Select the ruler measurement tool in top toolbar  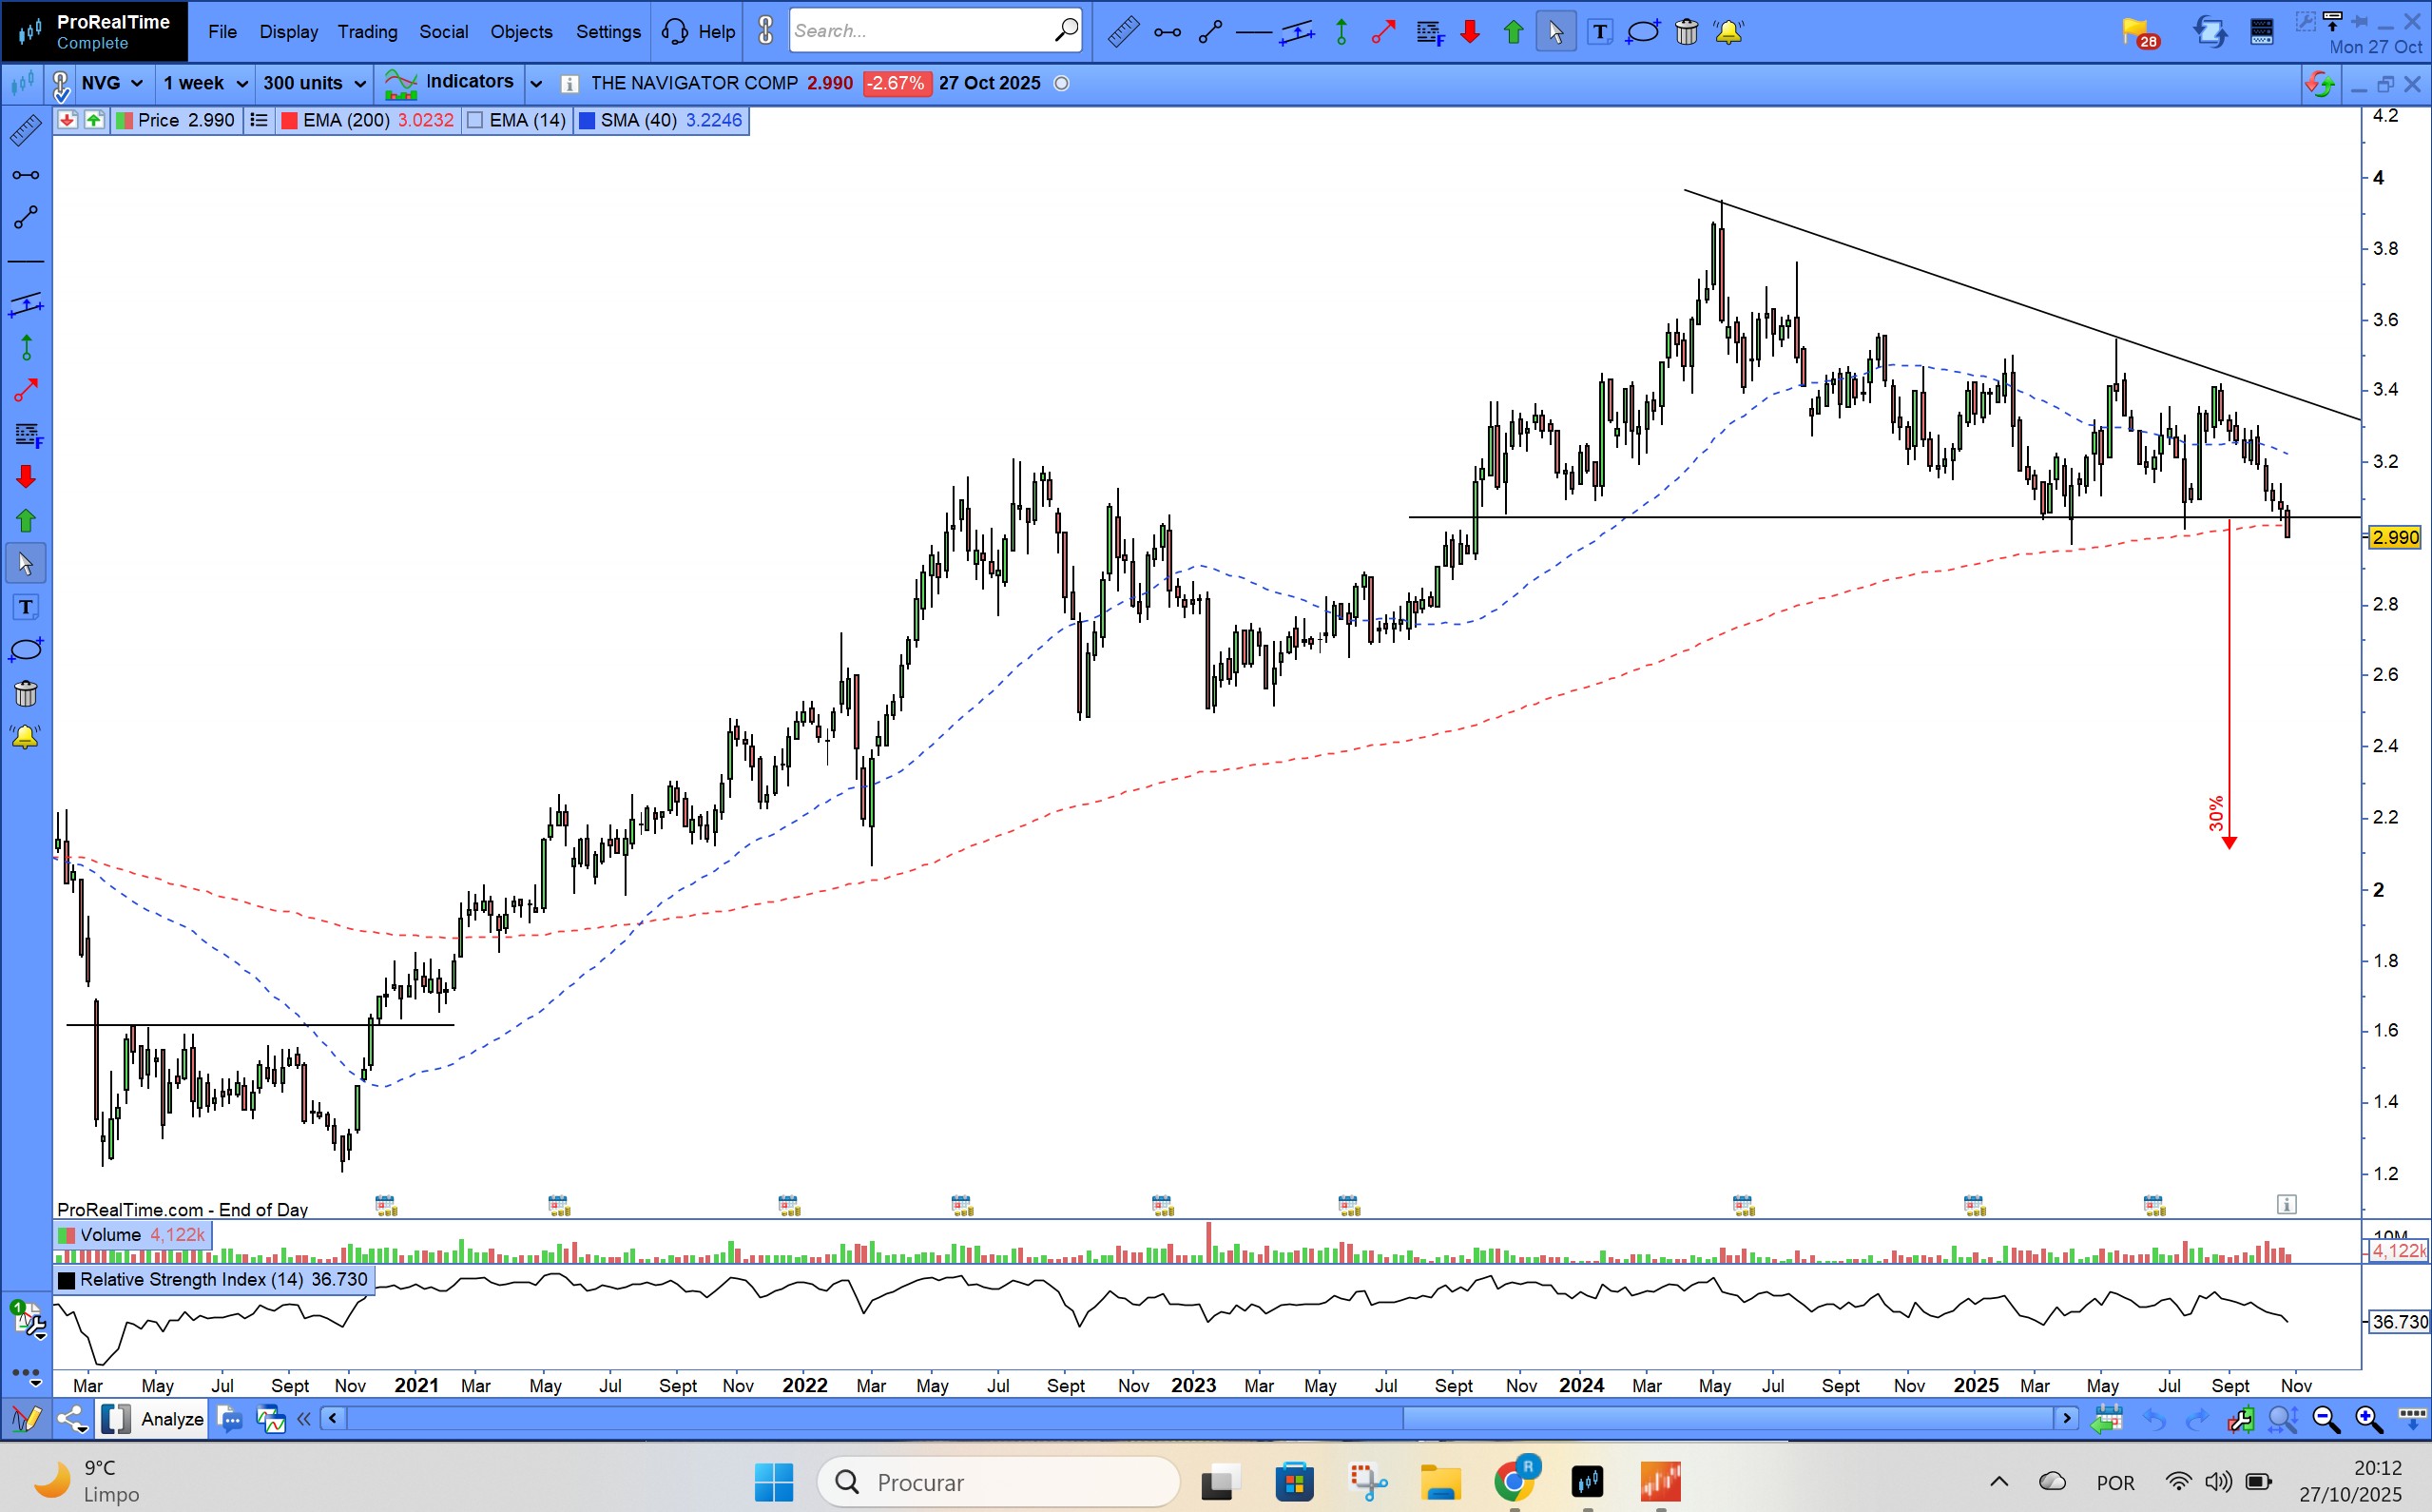coord(1123,32)
